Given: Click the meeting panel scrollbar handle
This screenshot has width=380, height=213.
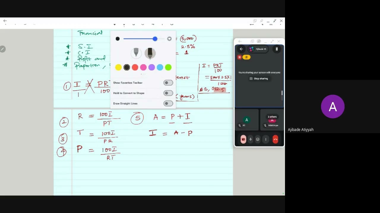Looking at the screenshot, I should pos(282,93).
